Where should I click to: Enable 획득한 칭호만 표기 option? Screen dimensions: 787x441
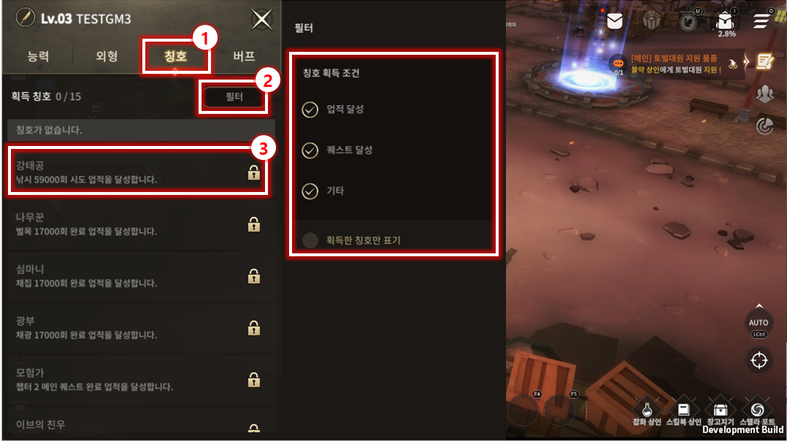(x=310, y=240)
